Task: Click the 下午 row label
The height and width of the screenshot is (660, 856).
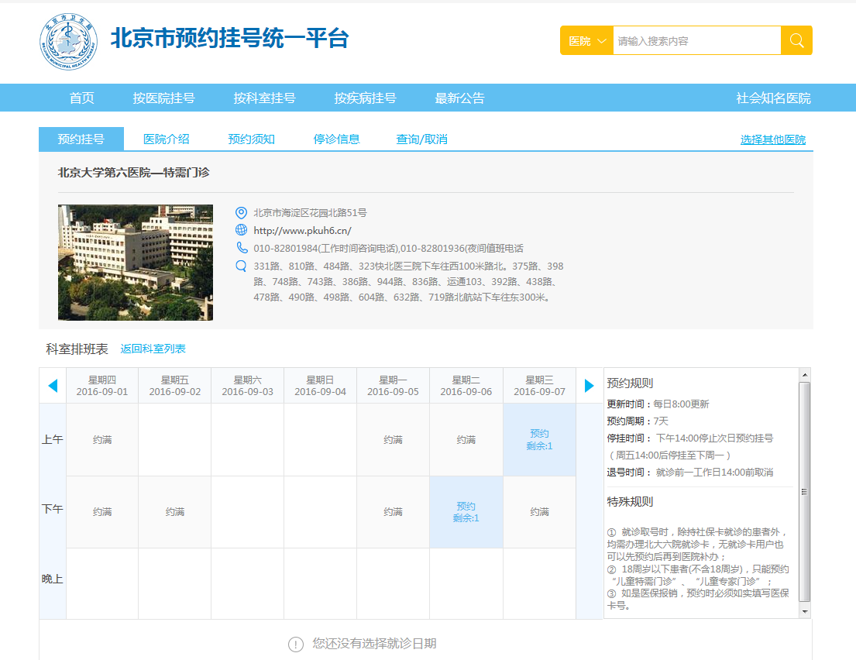Action: click(53, 509)
